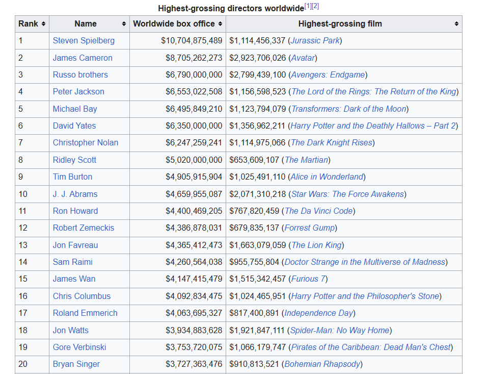489x374 pixels.
Task: Sort by Worldwide box office arrows
Action: pyautogui.click(x=220, y=24)
